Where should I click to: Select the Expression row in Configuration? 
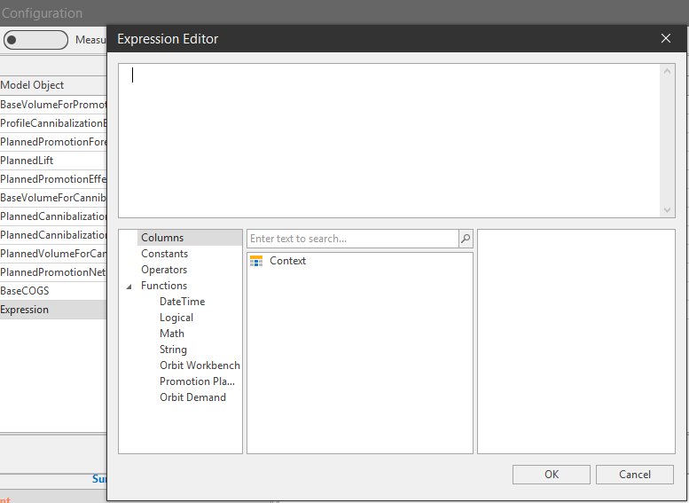(x=53, y=310)
